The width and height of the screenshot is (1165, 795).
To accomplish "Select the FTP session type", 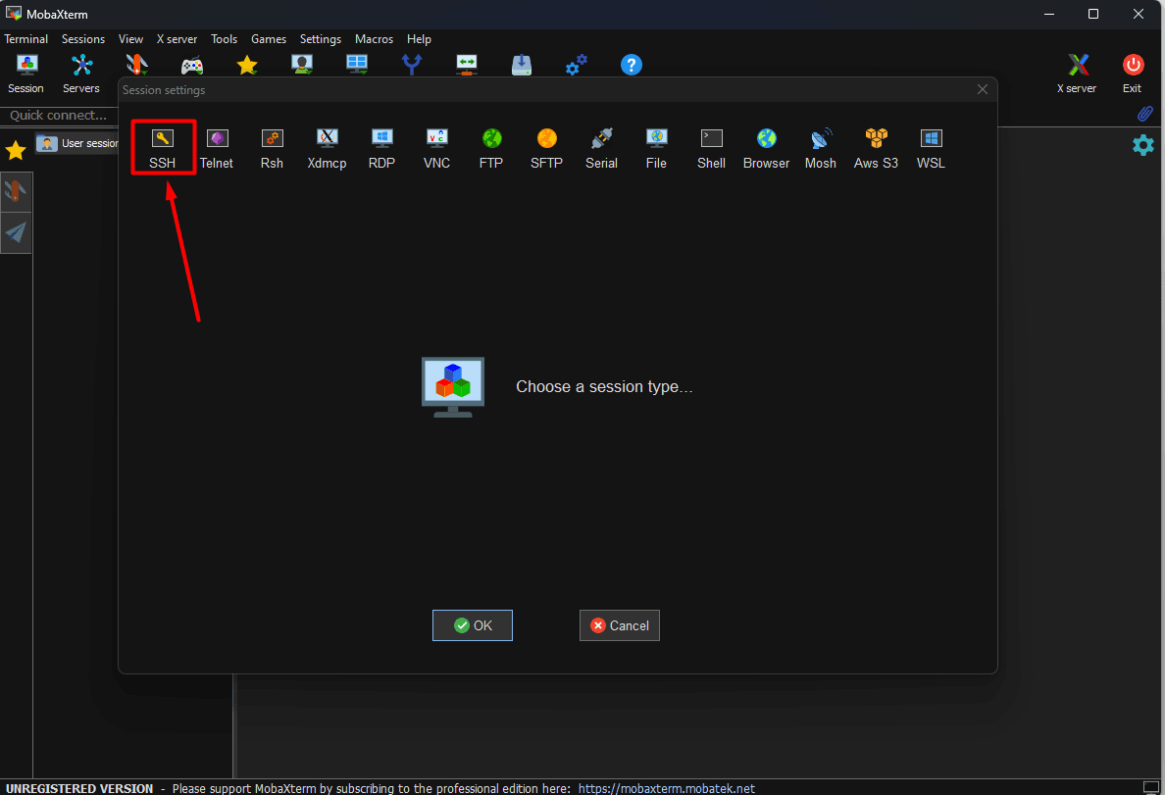I will point(491,148).
